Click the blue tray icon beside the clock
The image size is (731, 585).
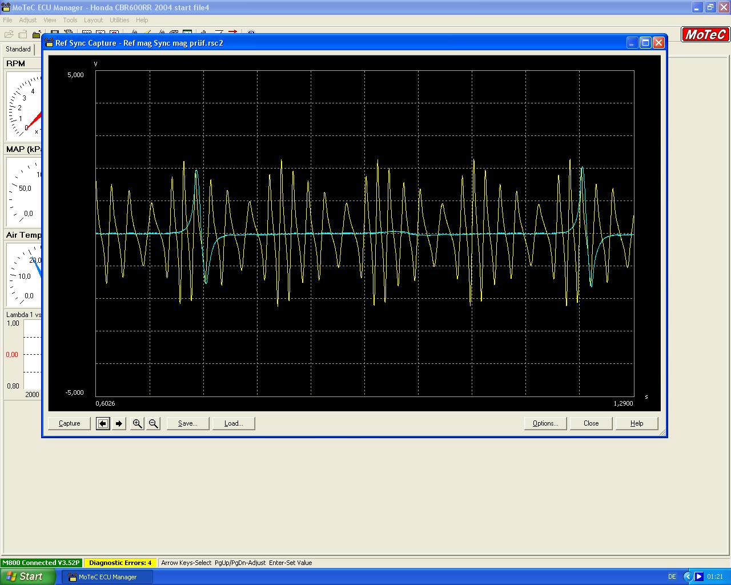(698, 576)
